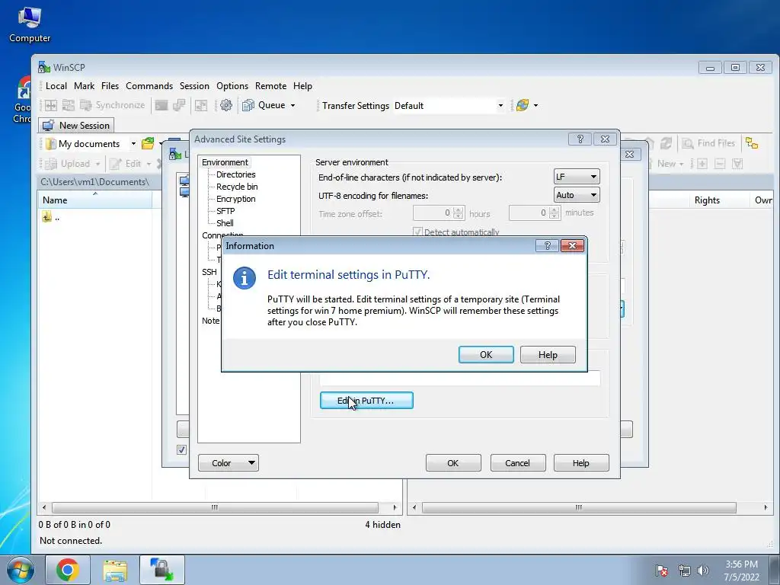The height and width of the screenshot is (585, 780).
Task: Expand the globe icon dropdown arrow
Action: click(x=535, y=105)
